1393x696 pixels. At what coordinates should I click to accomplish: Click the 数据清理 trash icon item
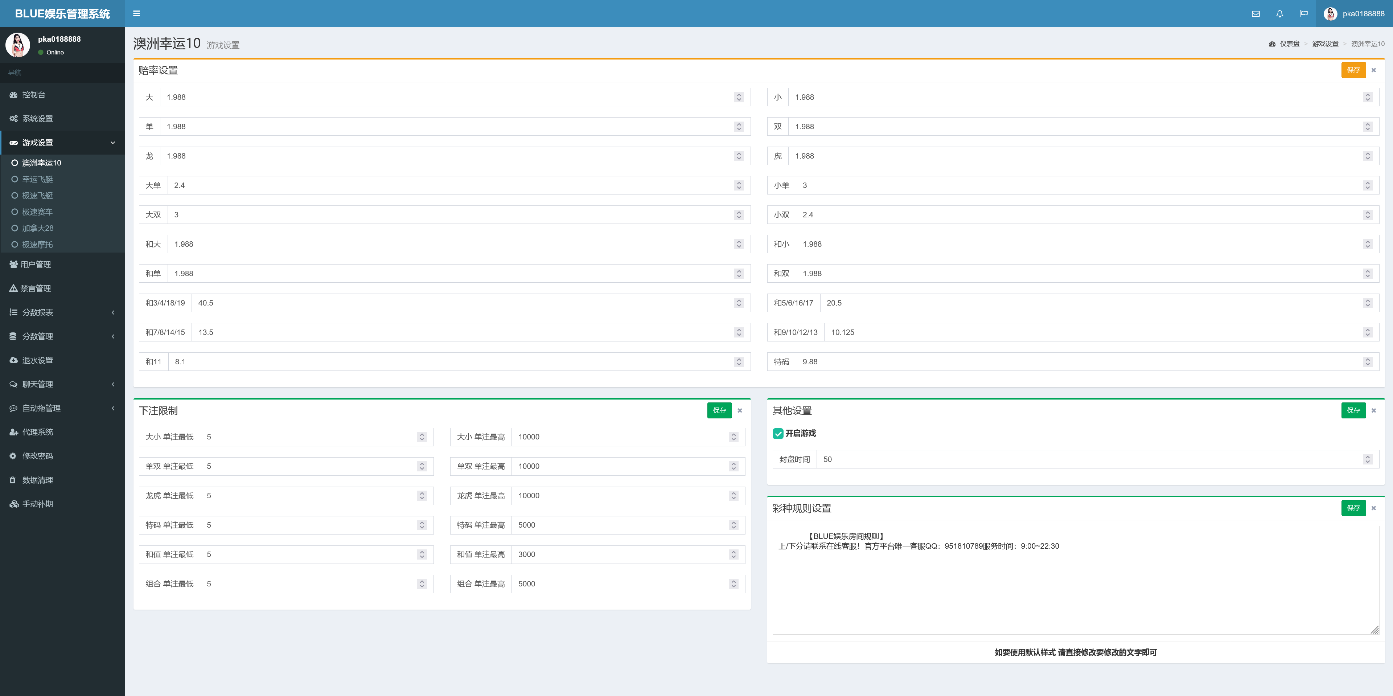coord(13,480)
